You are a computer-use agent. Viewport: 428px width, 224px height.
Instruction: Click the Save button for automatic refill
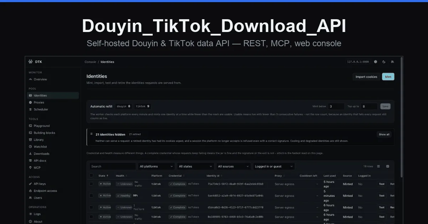click(x=385, y=106)
